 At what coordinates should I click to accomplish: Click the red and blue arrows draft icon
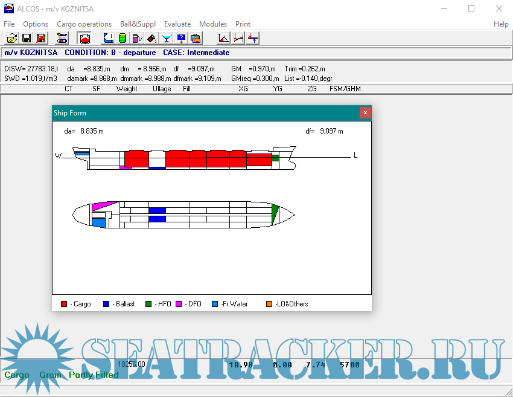point(253,38)
